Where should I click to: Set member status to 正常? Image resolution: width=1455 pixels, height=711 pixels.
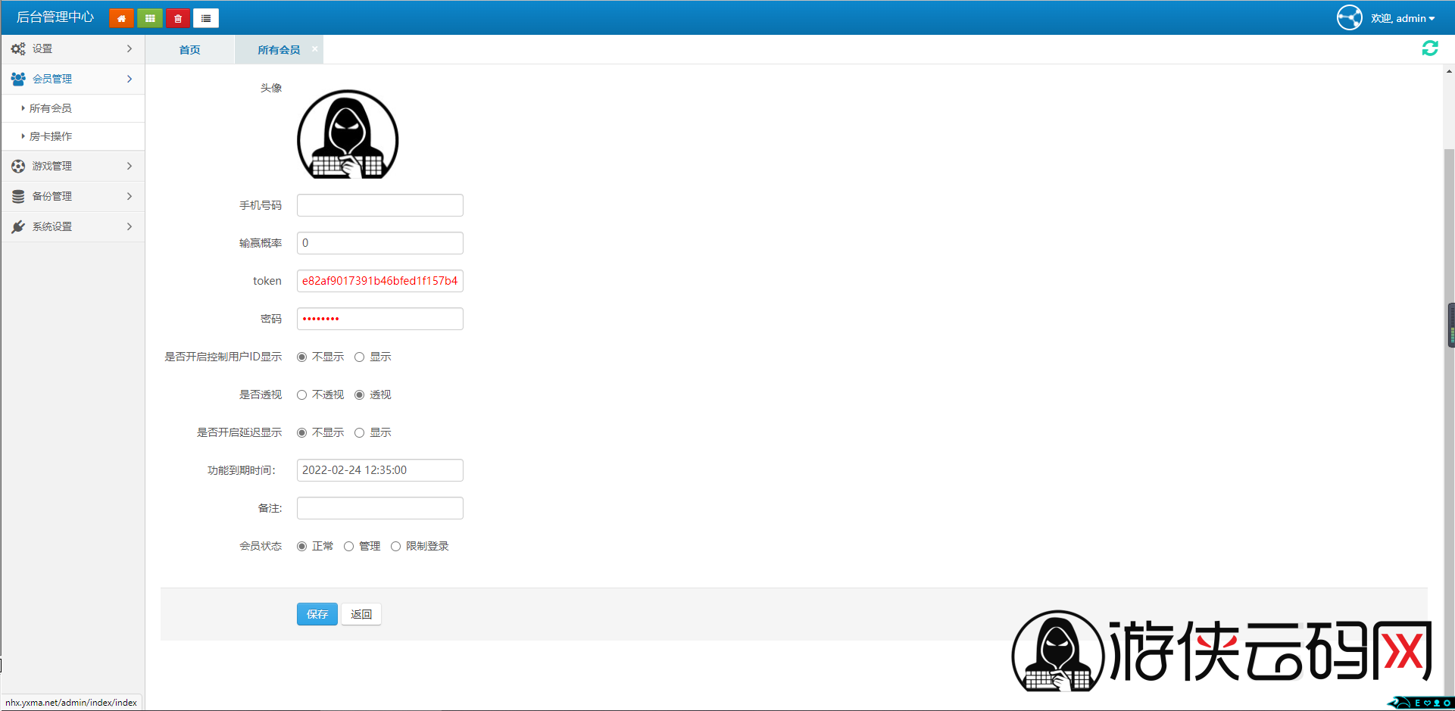click(x=301, y=546)
